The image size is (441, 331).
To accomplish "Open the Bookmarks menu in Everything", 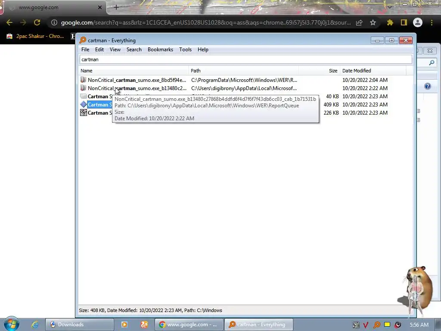I will pyautogui.click(x=160, y=50).
